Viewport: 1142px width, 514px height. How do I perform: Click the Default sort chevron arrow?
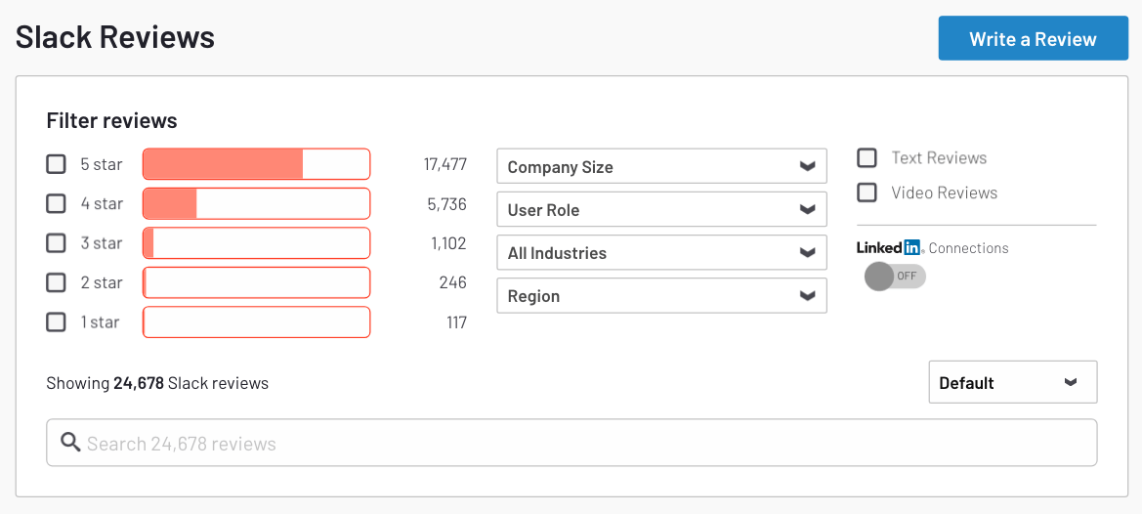[1070, 382]
